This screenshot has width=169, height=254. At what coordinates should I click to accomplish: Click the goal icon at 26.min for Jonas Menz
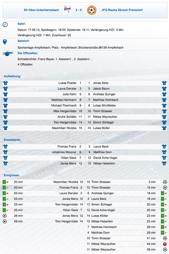[x=5, y=216]
